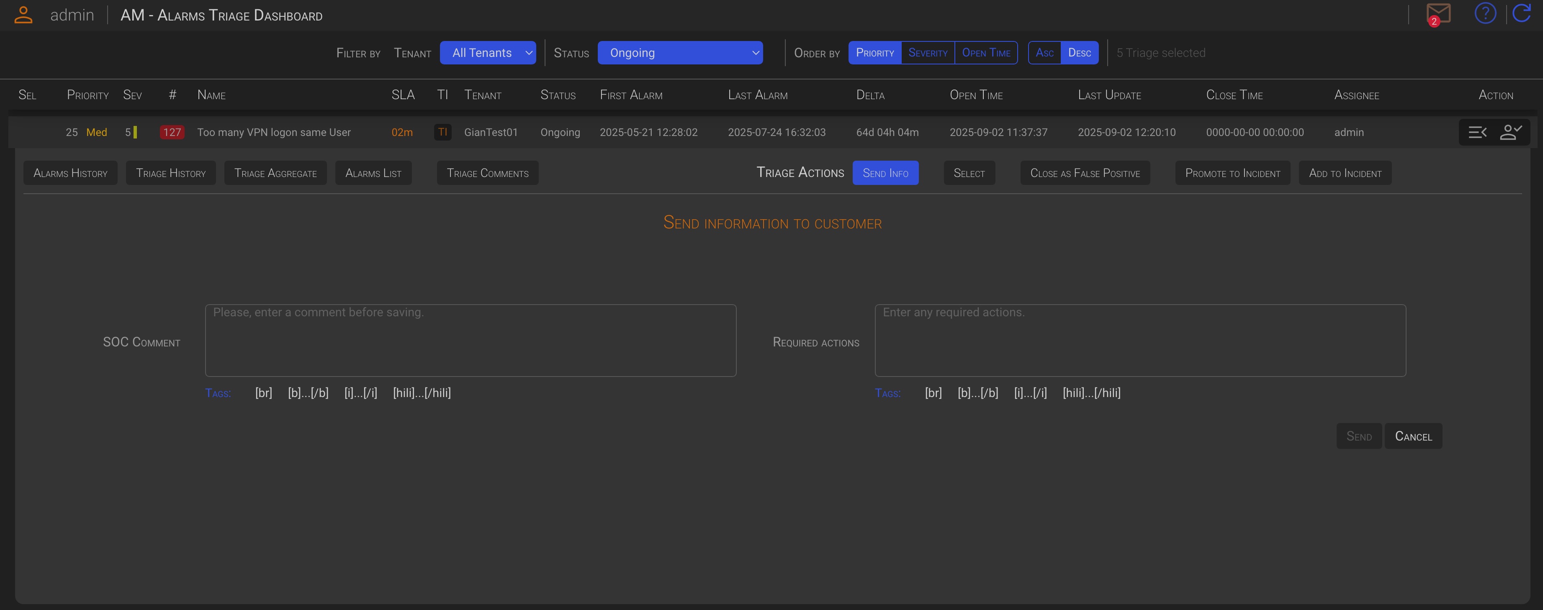The image size is (1543, 610).
Task: Switch to Triage Comments tab
Action: pos(487,173)
